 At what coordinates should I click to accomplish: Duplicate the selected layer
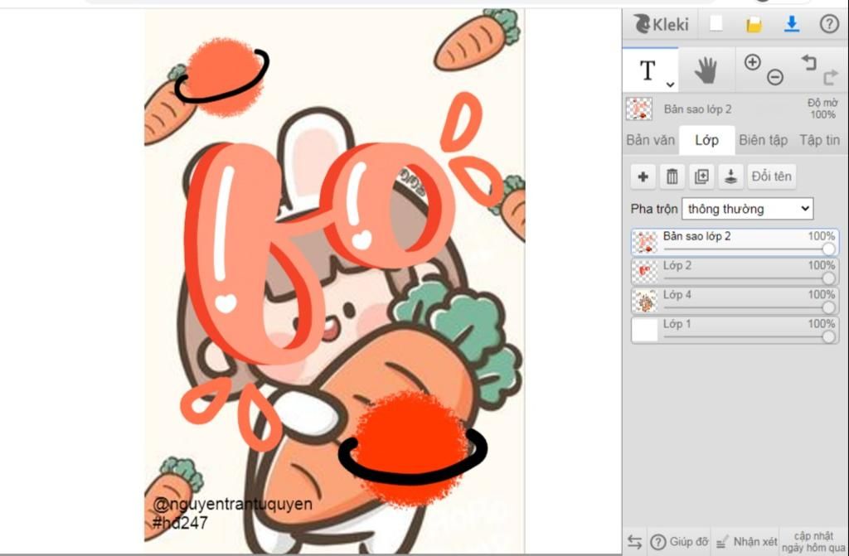701,176
